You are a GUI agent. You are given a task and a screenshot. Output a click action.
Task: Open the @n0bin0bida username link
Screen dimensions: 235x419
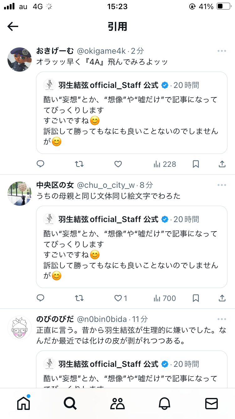(102, 319)
